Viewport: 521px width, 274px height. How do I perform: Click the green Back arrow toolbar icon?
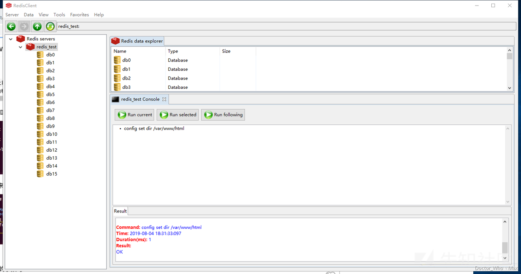point(11,26)
